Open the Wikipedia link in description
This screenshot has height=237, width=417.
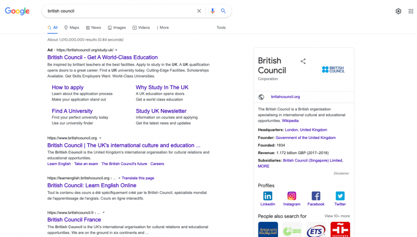click(290, 121)
